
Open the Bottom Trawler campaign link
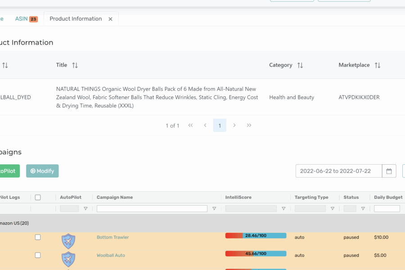pos(112,237)
